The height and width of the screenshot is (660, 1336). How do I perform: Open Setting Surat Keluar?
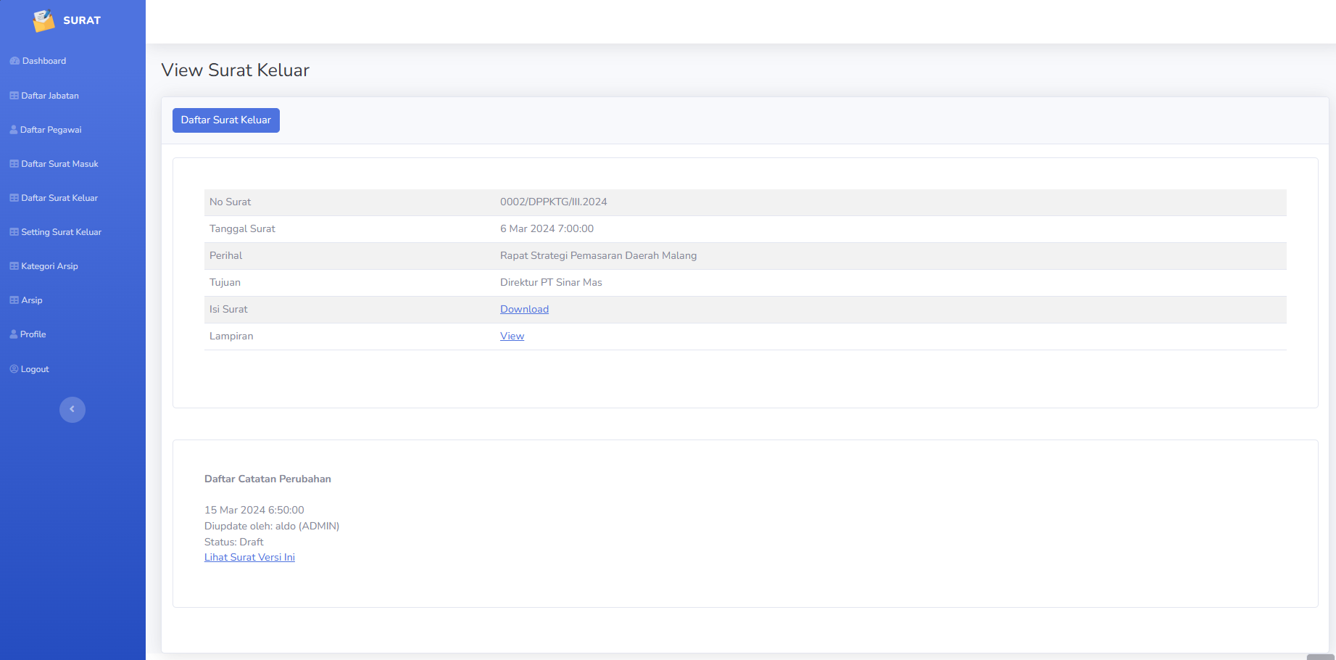61,232
